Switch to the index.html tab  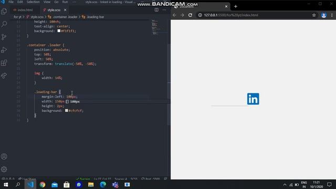23,10
